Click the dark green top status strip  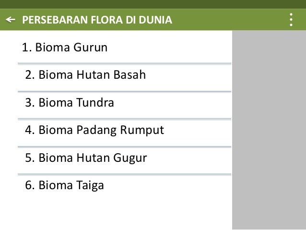(x=153, y=4)
